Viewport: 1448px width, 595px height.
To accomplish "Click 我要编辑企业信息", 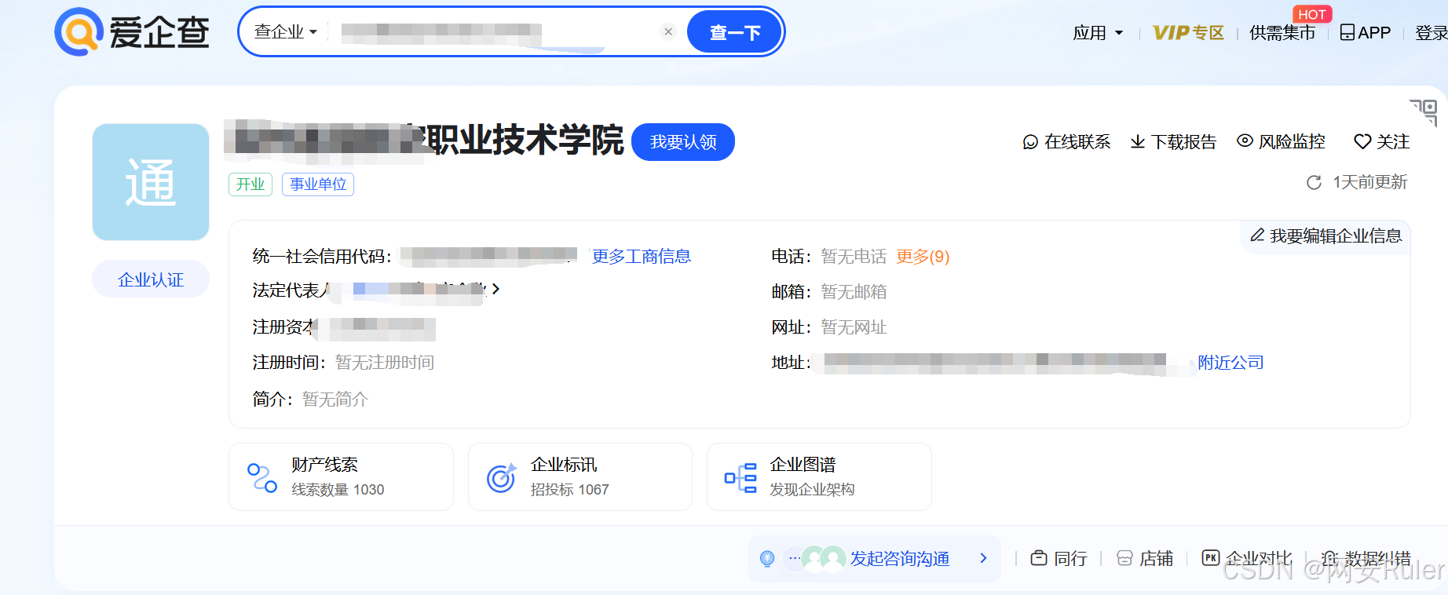I will 1326,235.
